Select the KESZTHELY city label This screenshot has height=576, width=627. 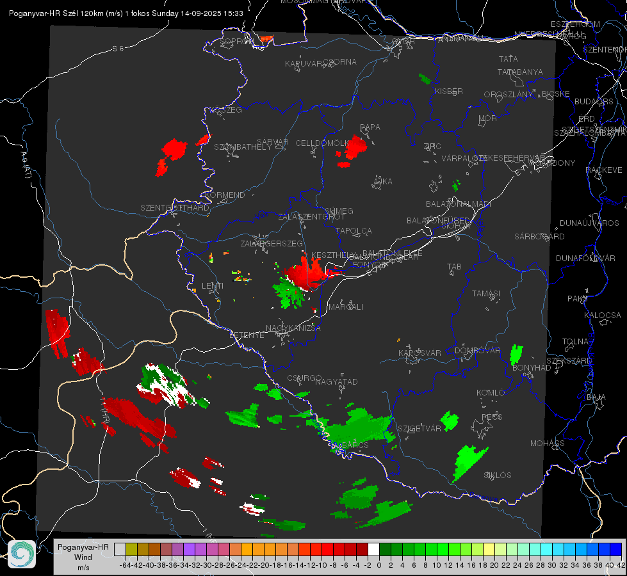334,255
